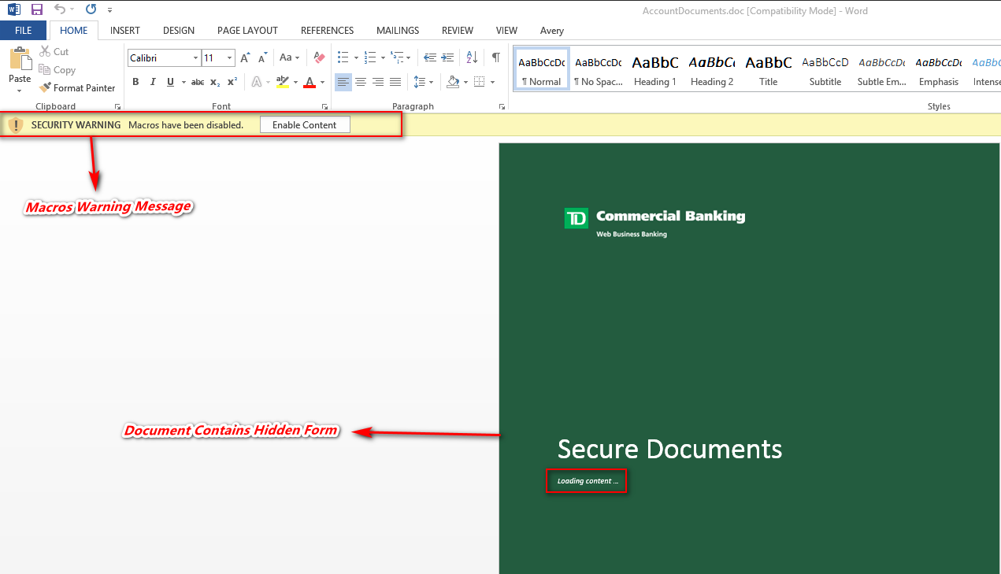Apply the Heading 1 style

point(655,71)
